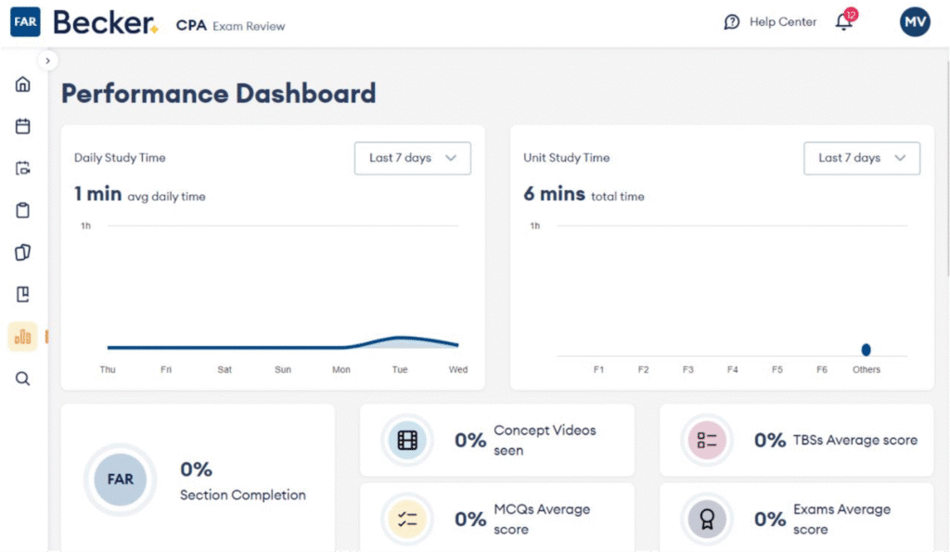Click the clipboard icon in the sidebar
The height and width of the screenshot is (552, 950).
23,211
